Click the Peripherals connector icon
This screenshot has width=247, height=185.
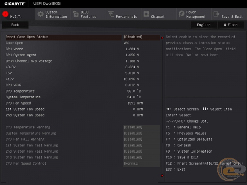[x=111, y=14]
